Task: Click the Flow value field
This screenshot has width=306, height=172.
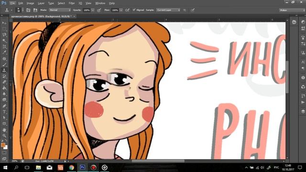Action: [x=115, y=10]
